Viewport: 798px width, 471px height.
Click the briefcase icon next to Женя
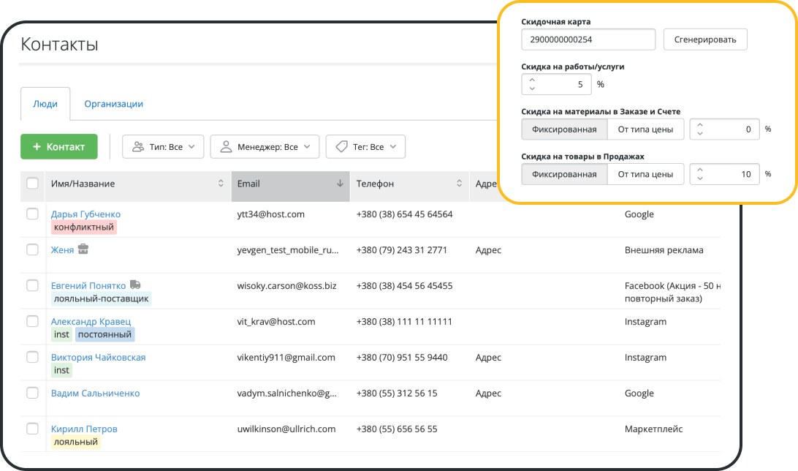pos(83,250)
